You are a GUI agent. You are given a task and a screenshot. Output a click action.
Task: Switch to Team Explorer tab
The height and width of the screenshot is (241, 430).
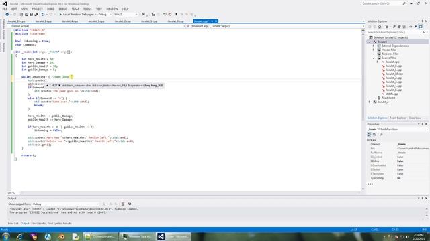pos(398,118)
